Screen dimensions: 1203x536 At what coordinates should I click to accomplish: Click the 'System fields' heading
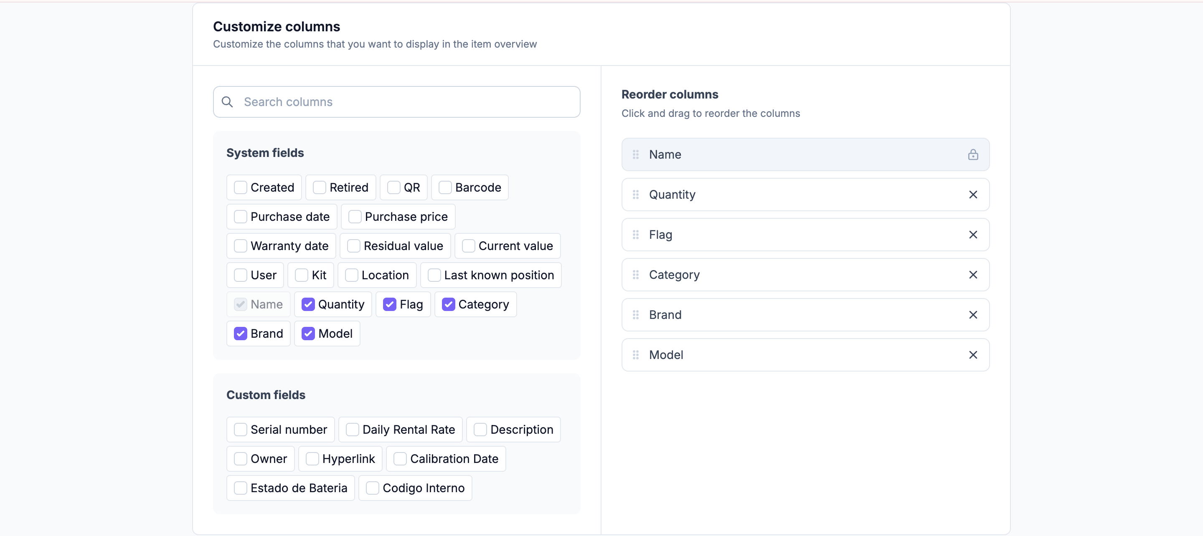pos(265,153)
